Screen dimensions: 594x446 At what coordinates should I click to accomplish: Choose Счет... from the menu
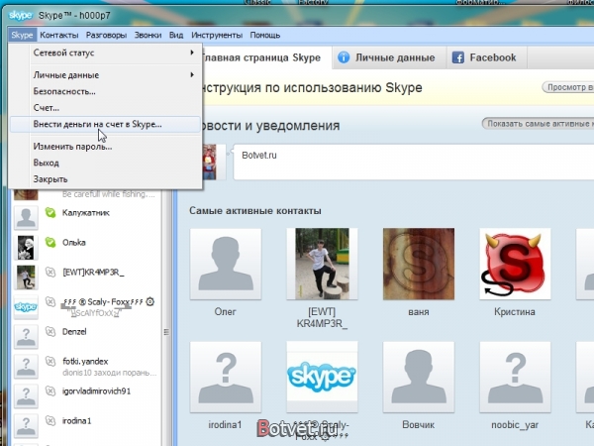click(105, 108)
